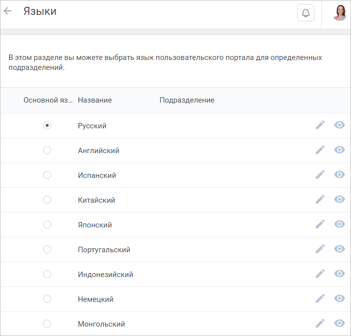Open notifications bell
This screenshot has width=351, height=336.
(x=305, y=13)
